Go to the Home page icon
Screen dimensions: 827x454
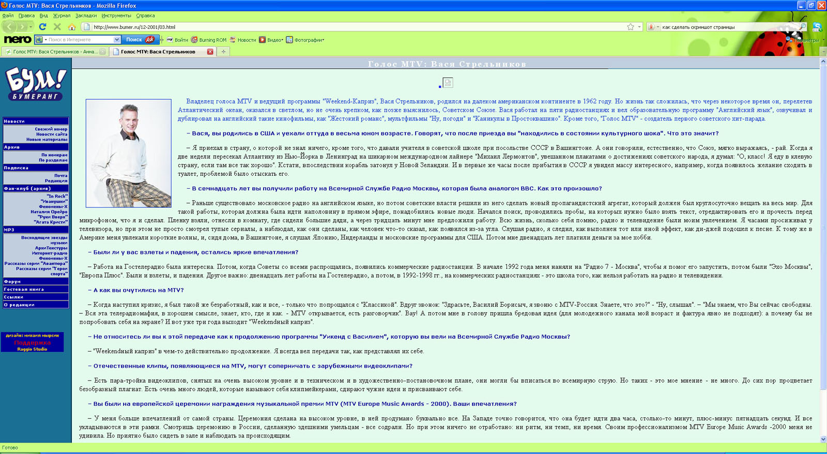tap(72, 27)
